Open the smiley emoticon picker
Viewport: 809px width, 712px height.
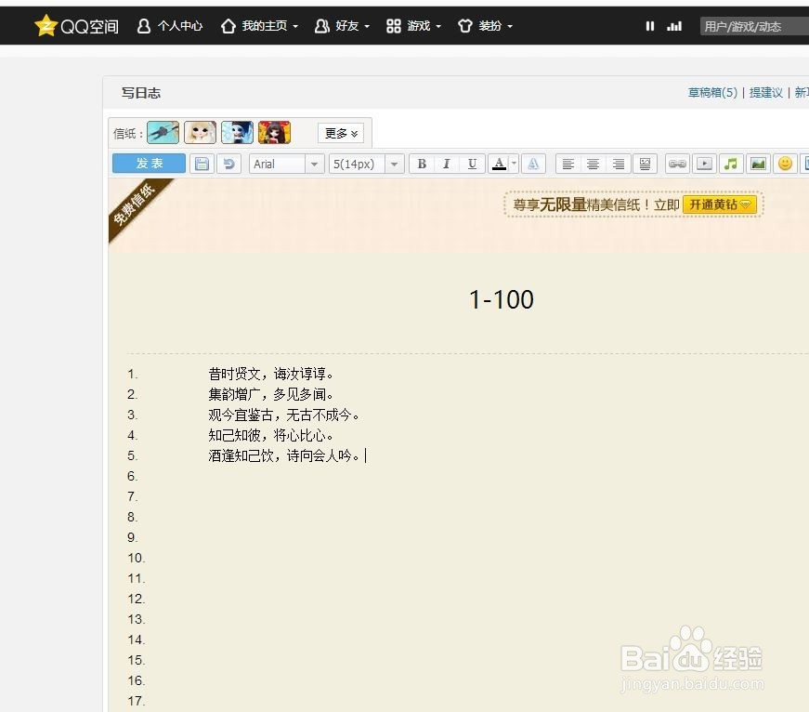click(x=785, y=165)
